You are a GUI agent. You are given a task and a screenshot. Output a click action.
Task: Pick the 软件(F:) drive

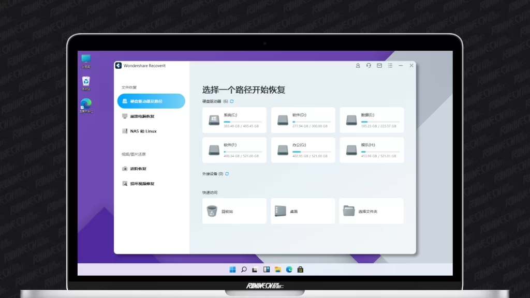pyautogui.click(x=234, y=150)
